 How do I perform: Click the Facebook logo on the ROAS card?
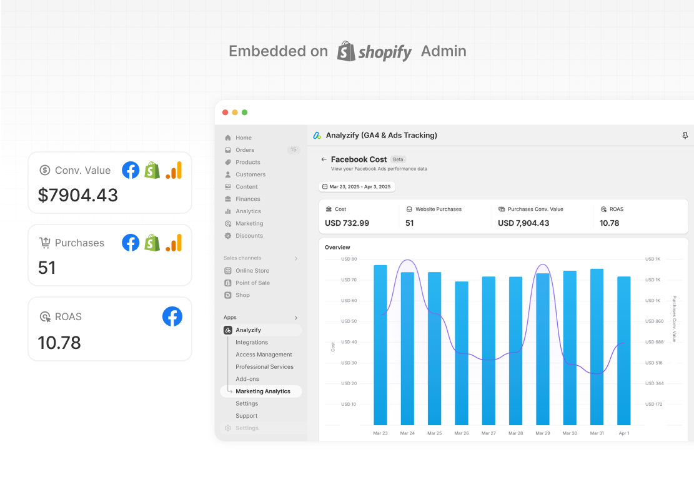(172, 317)
